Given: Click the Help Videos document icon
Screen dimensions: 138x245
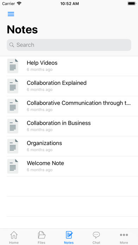Looking at the screenshot, I should point(13,66).
